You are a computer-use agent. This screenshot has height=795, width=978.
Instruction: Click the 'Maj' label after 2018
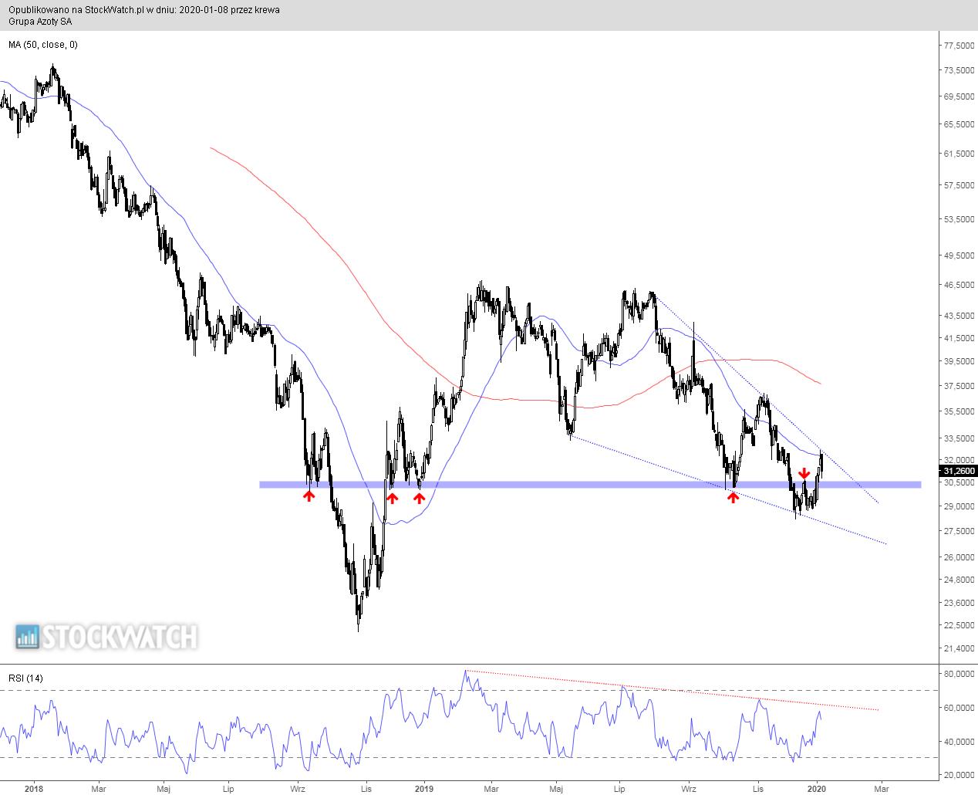tap(164, 789)
